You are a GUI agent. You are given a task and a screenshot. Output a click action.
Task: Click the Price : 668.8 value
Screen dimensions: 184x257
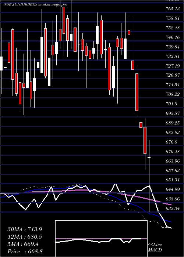(x=25, y=251)
